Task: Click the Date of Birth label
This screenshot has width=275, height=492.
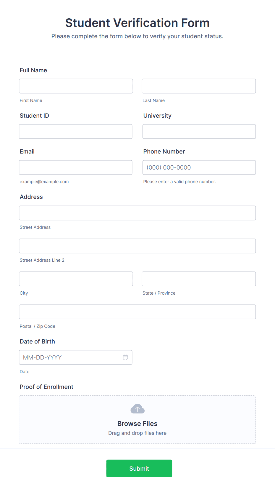Action: point(37,341)
